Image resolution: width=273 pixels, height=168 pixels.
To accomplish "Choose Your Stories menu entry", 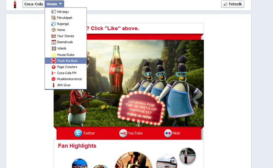I will point(66,36).
